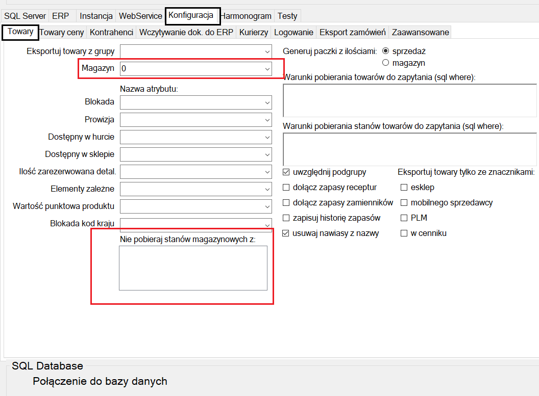539x396 pixels.
Task: Click the Warunki pobierania towarów text area
Action: pos(409,101)
